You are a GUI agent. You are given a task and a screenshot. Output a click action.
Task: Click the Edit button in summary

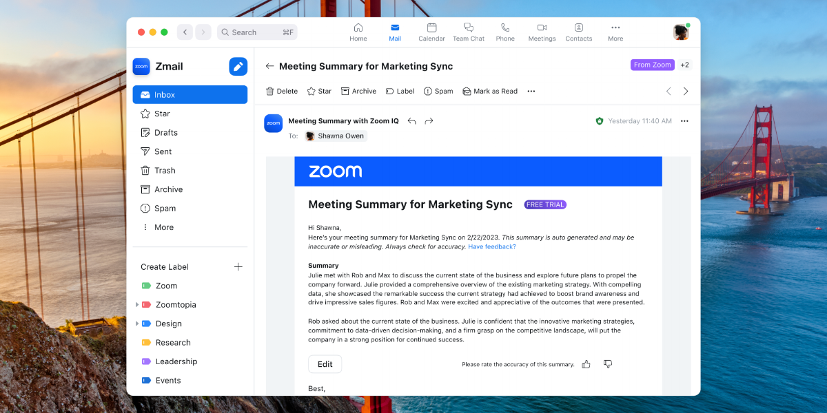click(x=325, y=364)
